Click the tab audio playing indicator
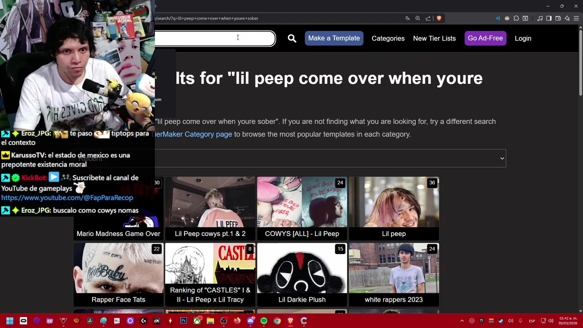The width and height of the screenshot is (583, 328). [497, 18]
